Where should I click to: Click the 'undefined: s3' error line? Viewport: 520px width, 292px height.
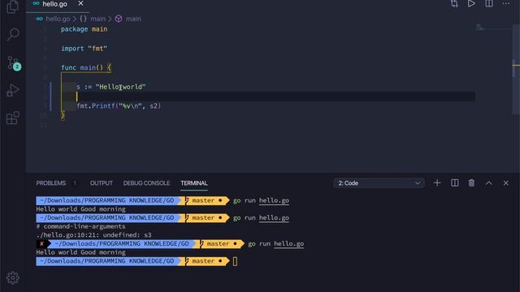tap(94, 235)
